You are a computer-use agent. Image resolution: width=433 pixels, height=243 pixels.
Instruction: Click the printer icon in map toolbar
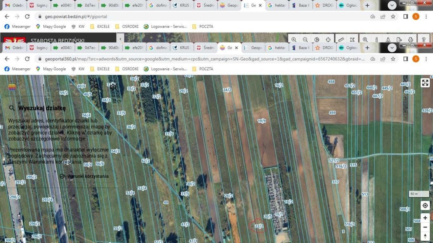(x=410, y=40)
